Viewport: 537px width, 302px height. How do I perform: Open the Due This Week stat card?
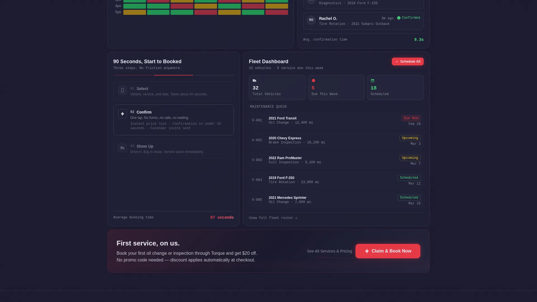click(336, 88)
